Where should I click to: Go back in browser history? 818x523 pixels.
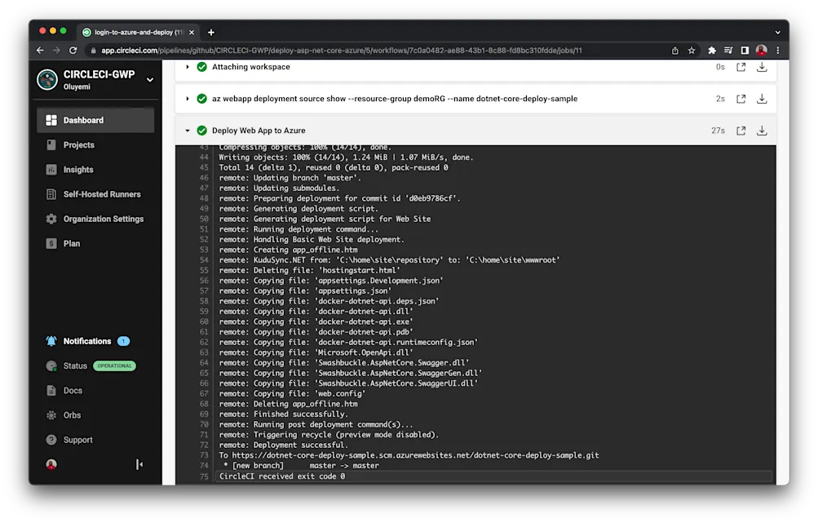coord(40,50)
